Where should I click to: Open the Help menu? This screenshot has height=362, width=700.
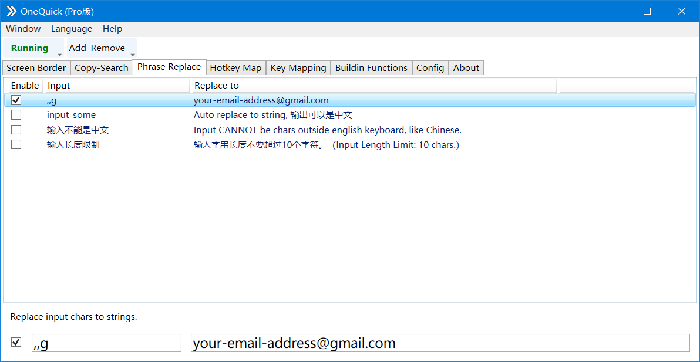tap(112, 28)
